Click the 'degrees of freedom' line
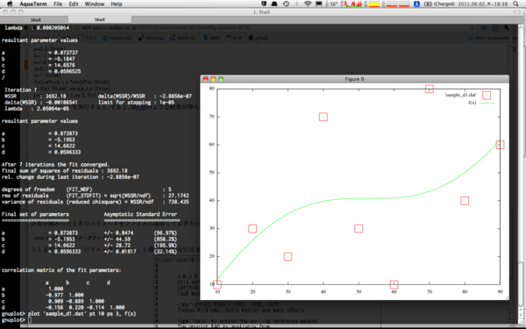This screenshot has height=329, width=526. click(x=86, y=190)
